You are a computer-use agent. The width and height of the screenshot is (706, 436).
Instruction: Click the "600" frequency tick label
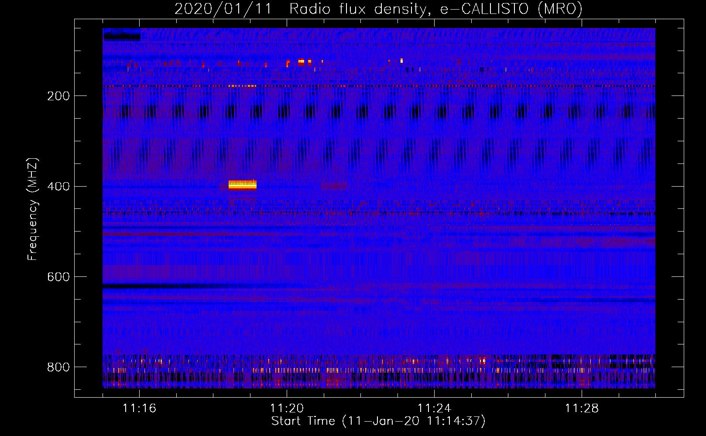click(58, 277)
